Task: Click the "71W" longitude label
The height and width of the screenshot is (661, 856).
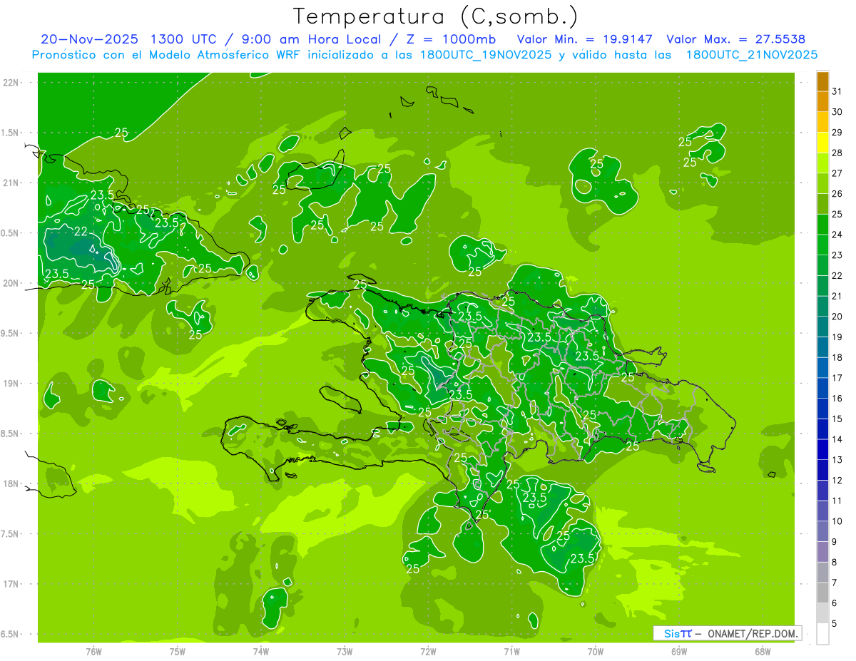Action: (511, 652)
